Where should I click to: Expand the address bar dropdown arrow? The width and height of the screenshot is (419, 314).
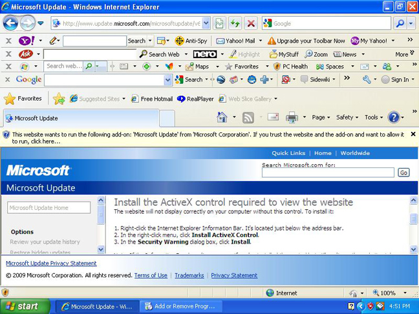206,23
